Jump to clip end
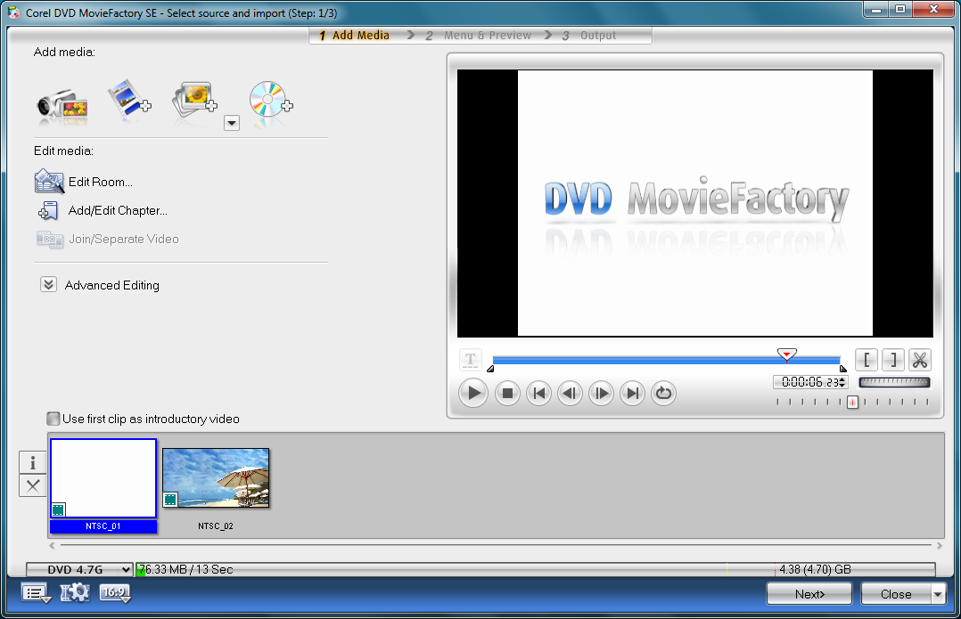Image resolution: width=961 pixels, height=619 pixels. click(633, 393)
